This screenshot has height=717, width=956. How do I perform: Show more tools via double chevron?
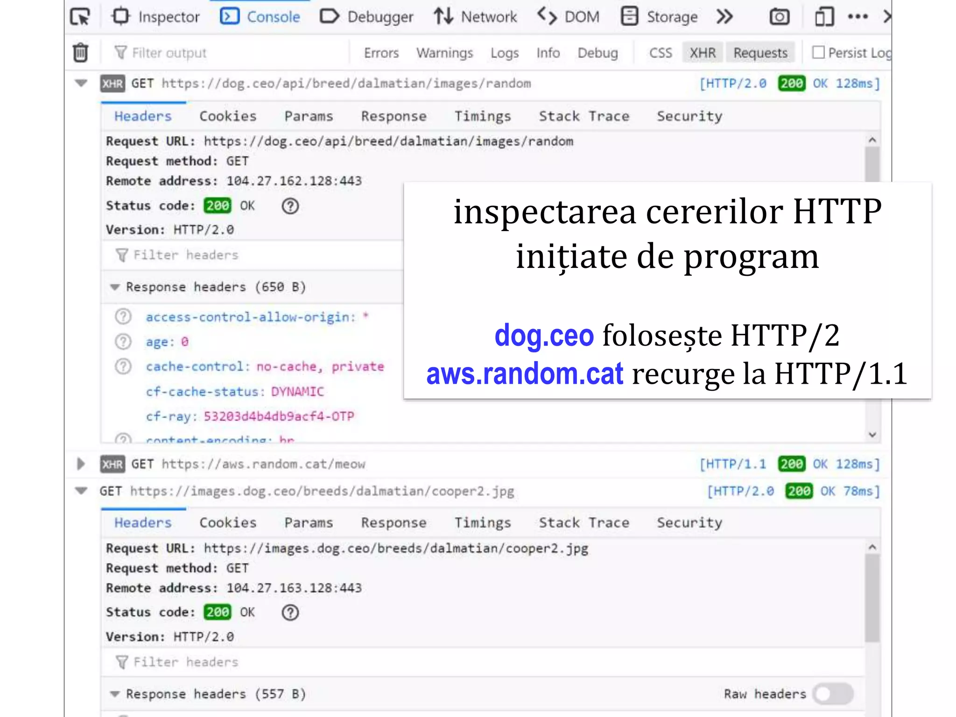point(724,17)
